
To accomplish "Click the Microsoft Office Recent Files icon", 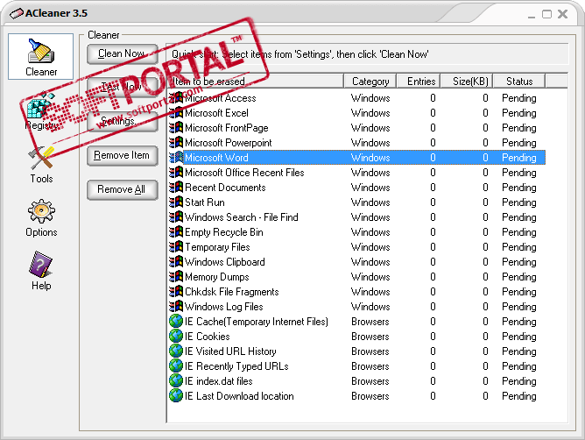I will coord(176,173).
